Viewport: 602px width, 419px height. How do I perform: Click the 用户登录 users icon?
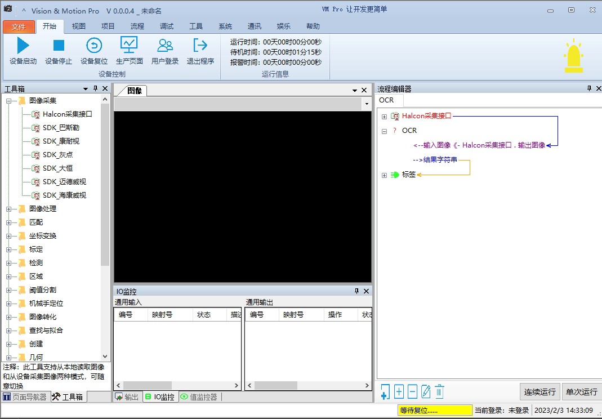[x=165, y=45]
